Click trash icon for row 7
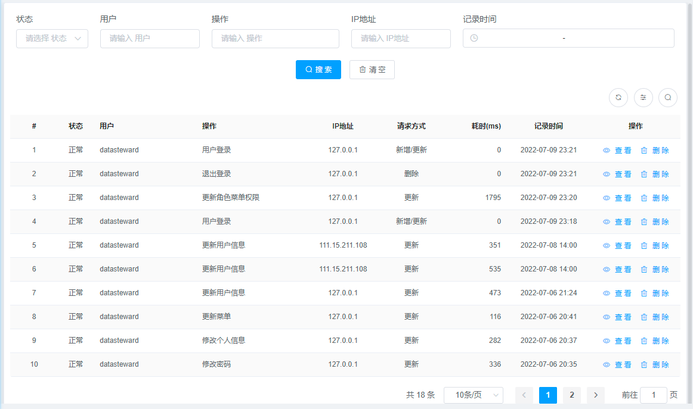Image resolution: width=693 pixels, height=409 pixels. coord(644,294)
